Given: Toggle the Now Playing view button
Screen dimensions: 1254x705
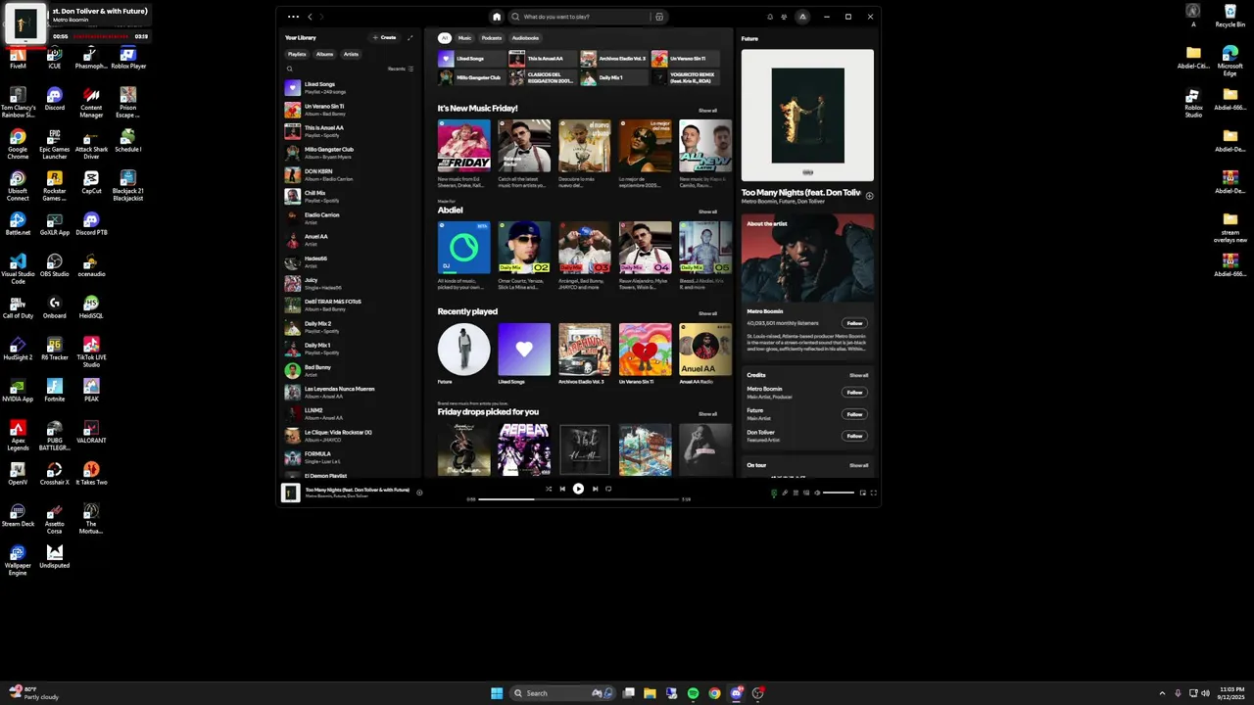Looking at the screenshot, I should click(774, 493).
